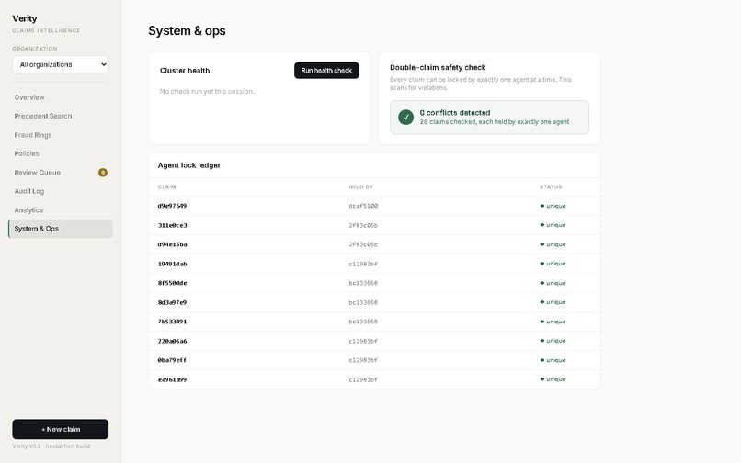Click unique status for claim 311e0ce3
This screenshot has width=741, height=463.
coord(553,225)
